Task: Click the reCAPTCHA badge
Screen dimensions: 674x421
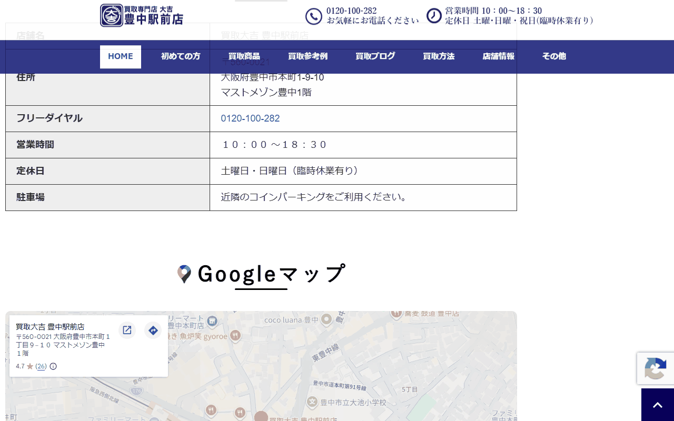Action: [656, 368]
